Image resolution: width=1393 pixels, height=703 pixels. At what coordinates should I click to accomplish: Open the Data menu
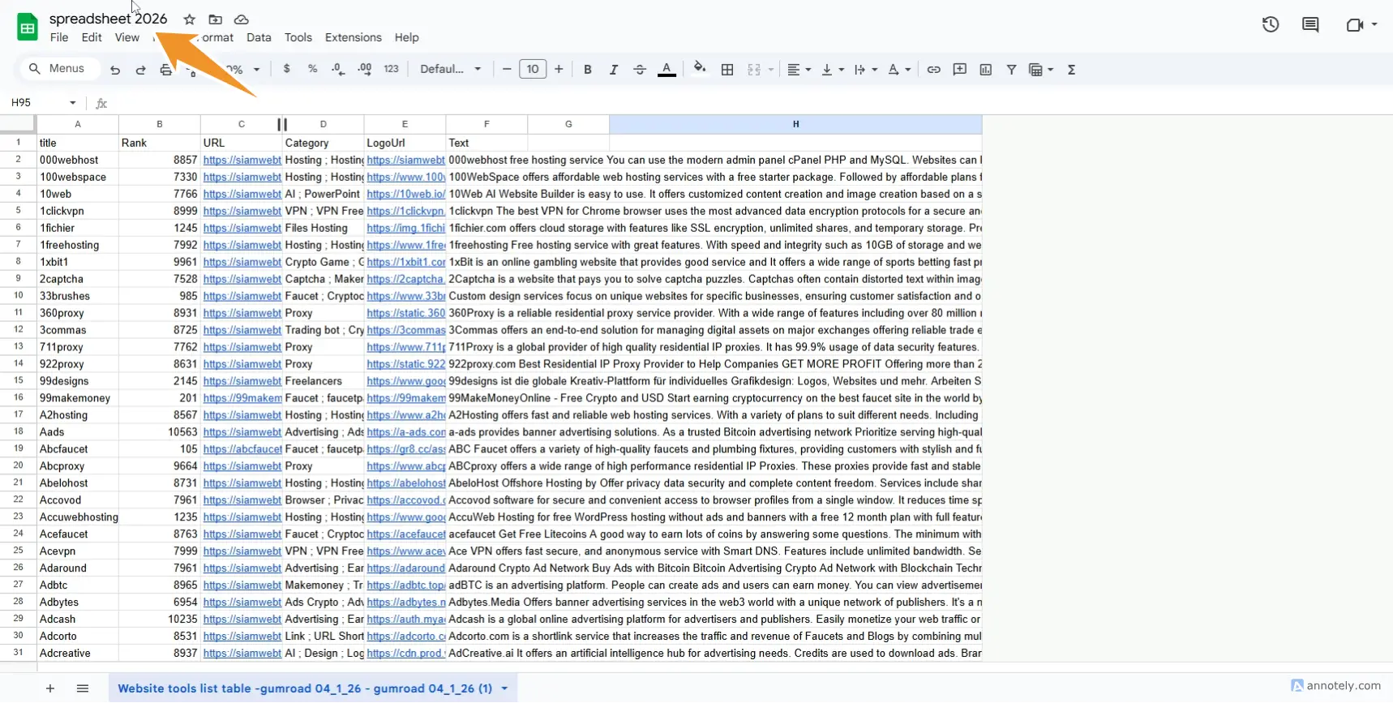pyautogui.click(x=259, y=37)
